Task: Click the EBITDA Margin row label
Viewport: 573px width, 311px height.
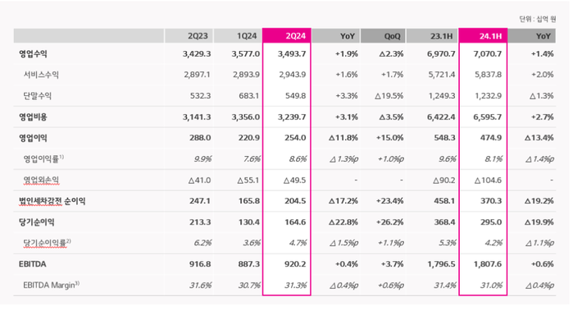Action: click(x=51, y=285)
